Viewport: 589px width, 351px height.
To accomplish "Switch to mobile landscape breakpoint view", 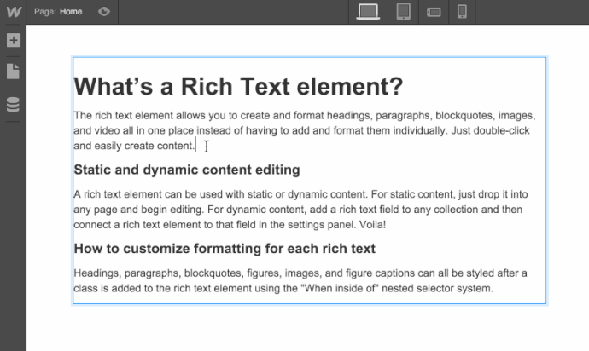I will point(434,12).
